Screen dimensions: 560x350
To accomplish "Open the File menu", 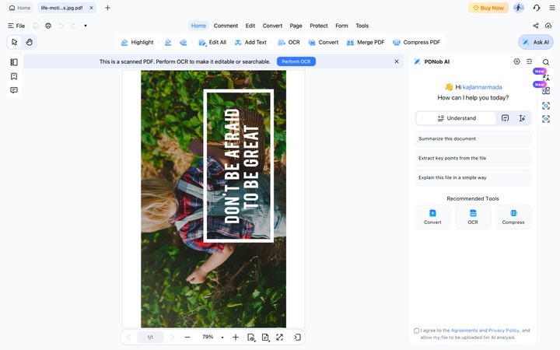I will [x=16, y=26].
